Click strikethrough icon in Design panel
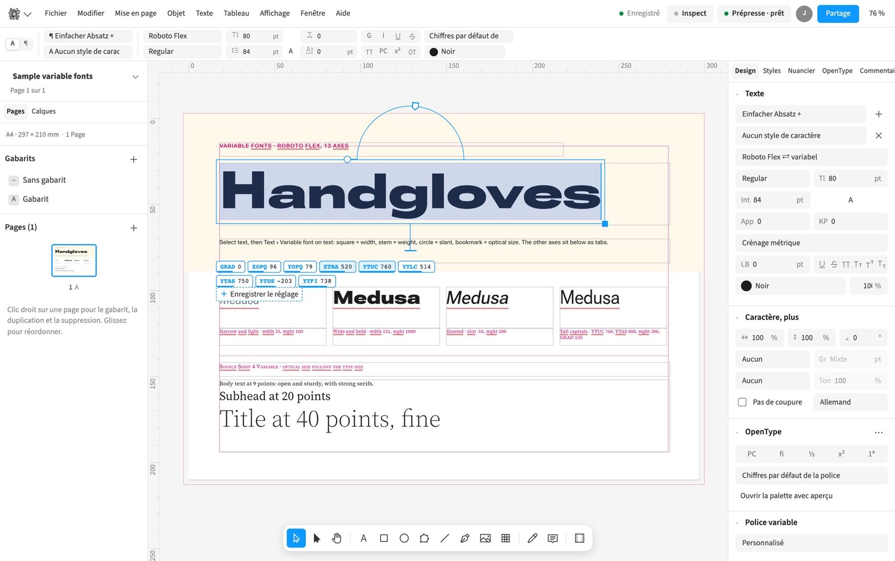The image size is (895, 561). (834, 265)
